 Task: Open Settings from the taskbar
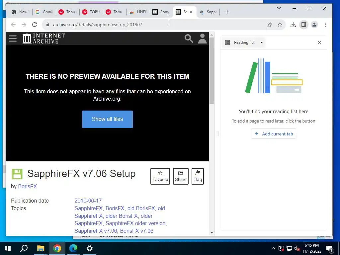pos(90,248)
